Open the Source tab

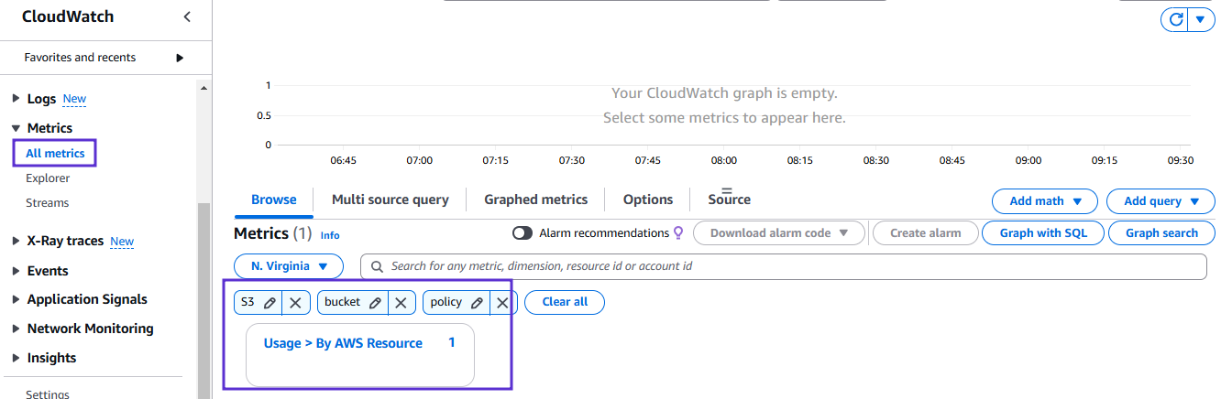(x=729, y=199)
